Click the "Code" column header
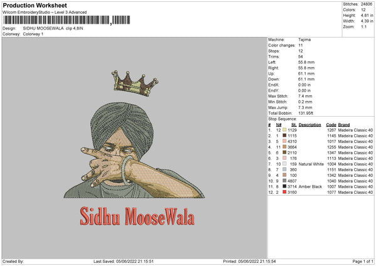This screenshot has height=266, width=376. (x=331, y=125)
